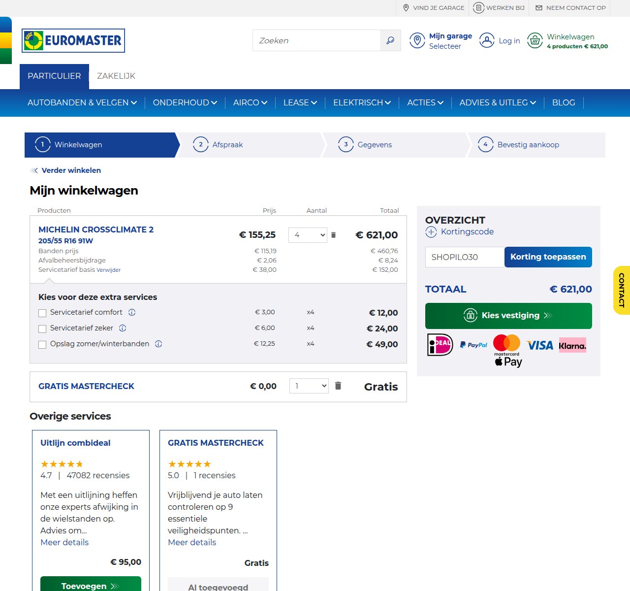Expand Autobanden & Velgen menu

(82, 102)
